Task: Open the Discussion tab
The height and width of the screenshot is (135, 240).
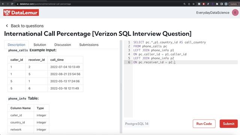Action: click(x=63, y=45)
